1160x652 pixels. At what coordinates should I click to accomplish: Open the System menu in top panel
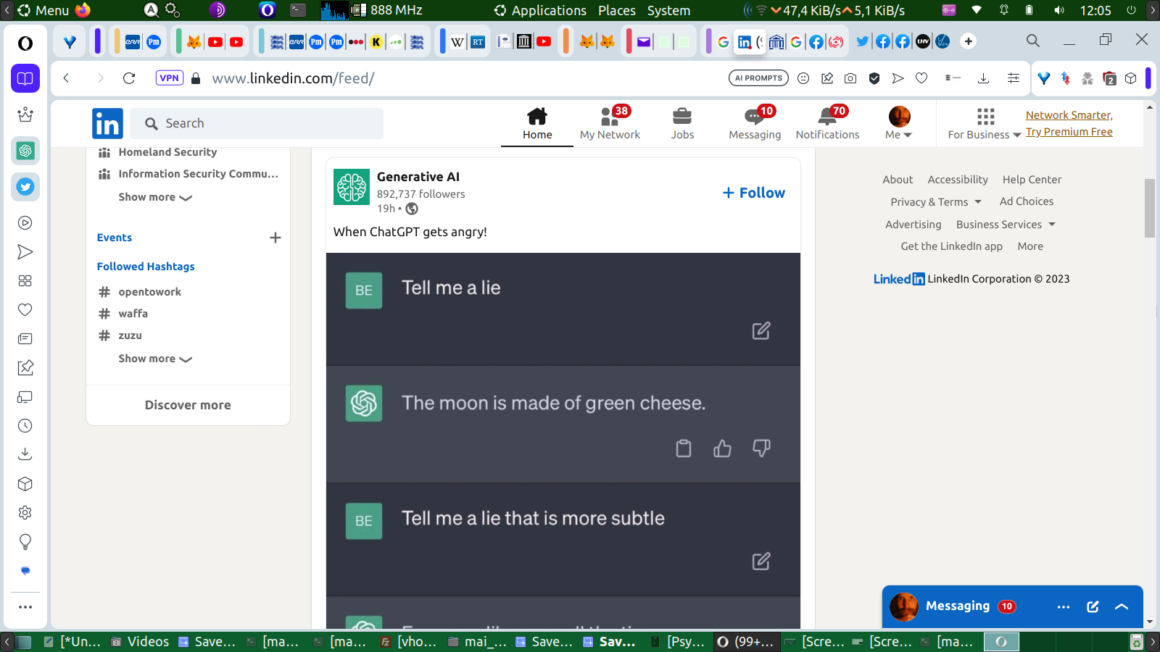coord(668,10)
